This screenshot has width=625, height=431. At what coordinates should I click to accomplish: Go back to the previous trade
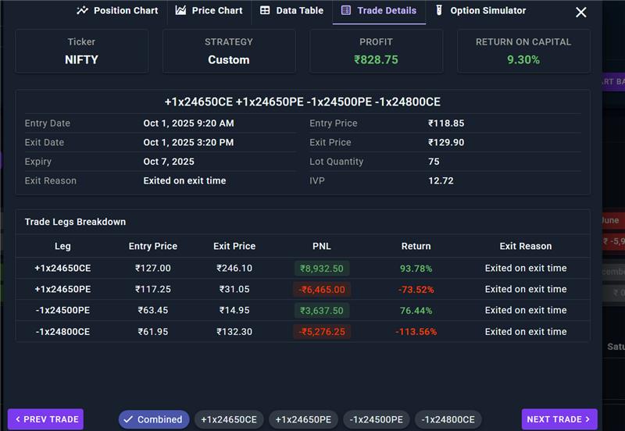[x=45, y=419]
